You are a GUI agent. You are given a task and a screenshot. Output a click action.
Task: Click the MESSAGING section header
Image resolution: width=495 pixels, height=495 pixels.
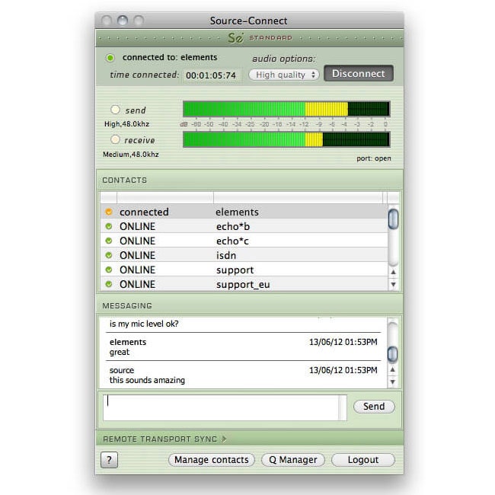point(127,305)
